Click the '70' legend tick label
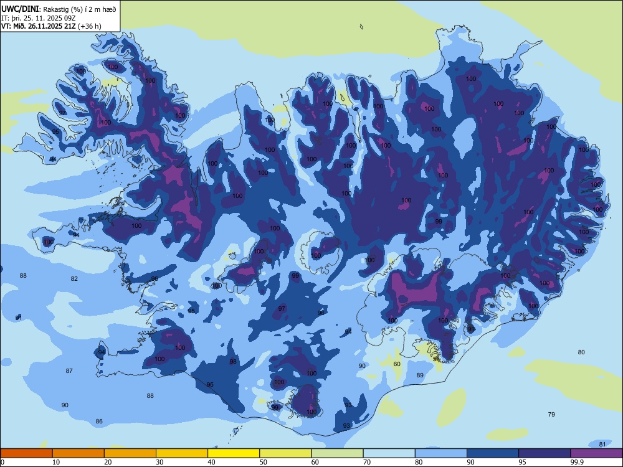Screen dimensions: 623x467 (367, 462)
